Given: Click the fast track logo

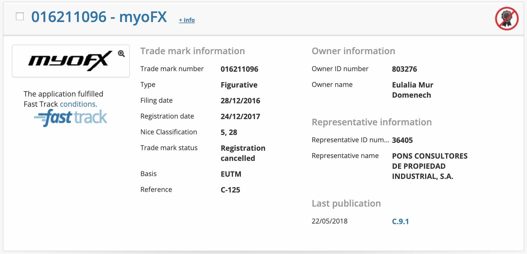Looking at the screenshot, I should [x=71, y=118].
